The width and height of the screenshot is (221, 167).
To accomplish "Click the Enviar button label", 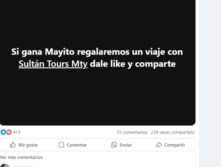I will click(126, 145).
